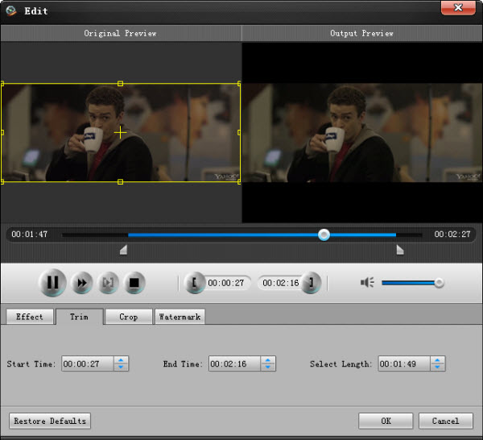The height and width of the screenshot is (440, 483).
Task: Set trim start with left bracket button
Action: [194, 283]
